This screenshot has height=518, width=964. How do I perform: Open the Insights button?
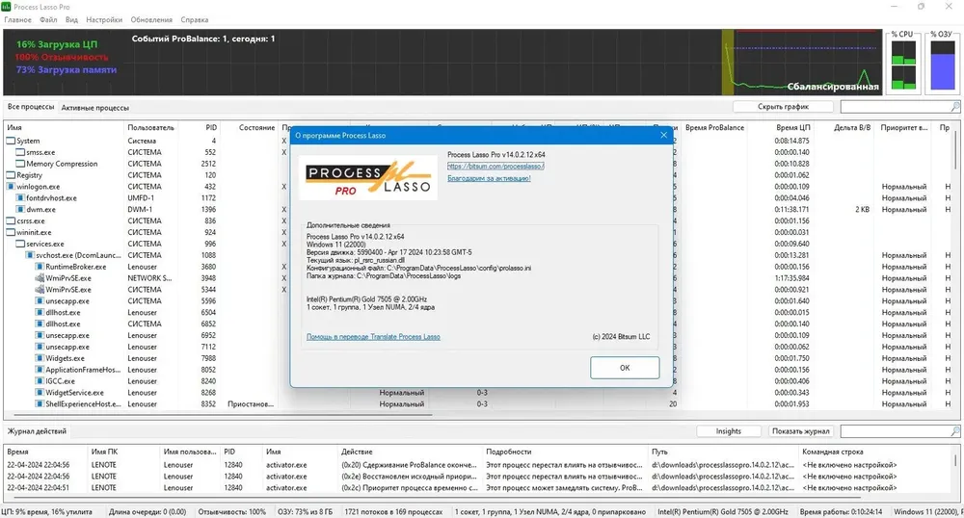(729, 431)
